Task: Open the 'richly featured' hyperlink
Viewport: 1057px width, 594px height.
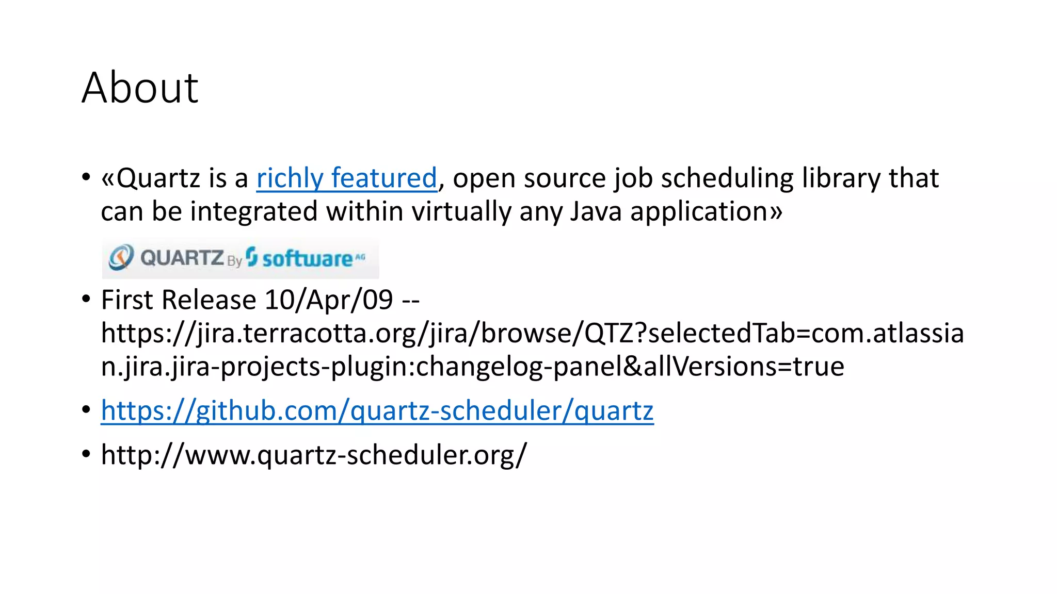Action: (346, 178)
